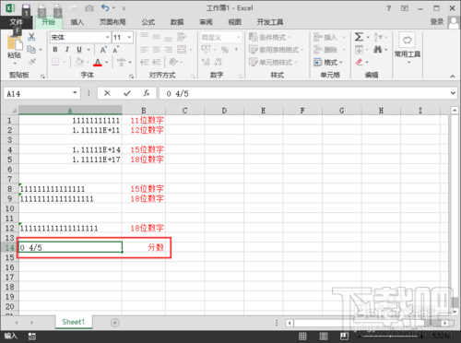Image resolution: width=461 pixels, height=343 pixels.
Task: Click the Wrap Text icon
Action: pos(182,37)
